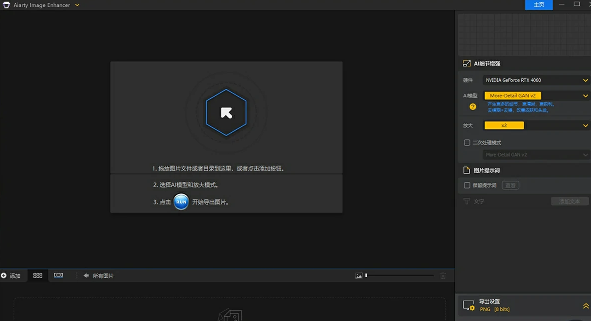Switch to filmstrip thumbnail view
This screenshot has width=591, height=321.
pyautogui.click(x=59, y=275)
